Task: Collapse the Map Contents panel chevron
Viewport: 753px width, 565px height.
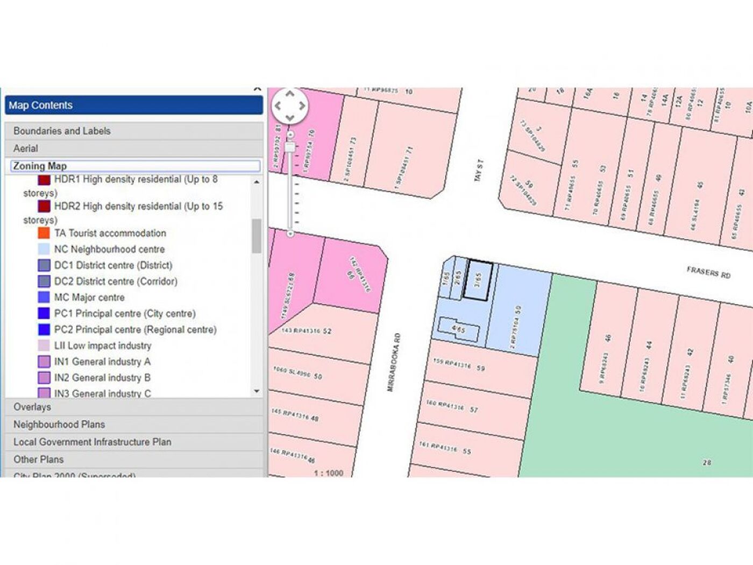Action: 257,89
